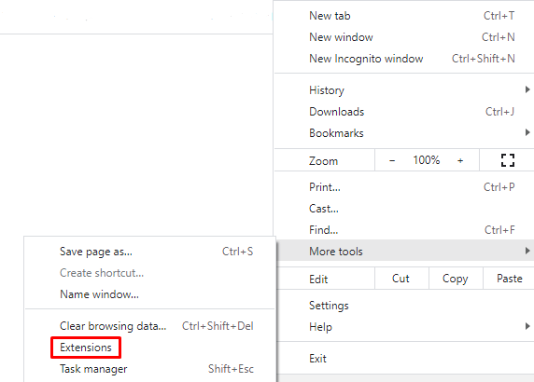The image size is (534, 382).
Task: Click the Copy button
Action: tap(456, 279)
